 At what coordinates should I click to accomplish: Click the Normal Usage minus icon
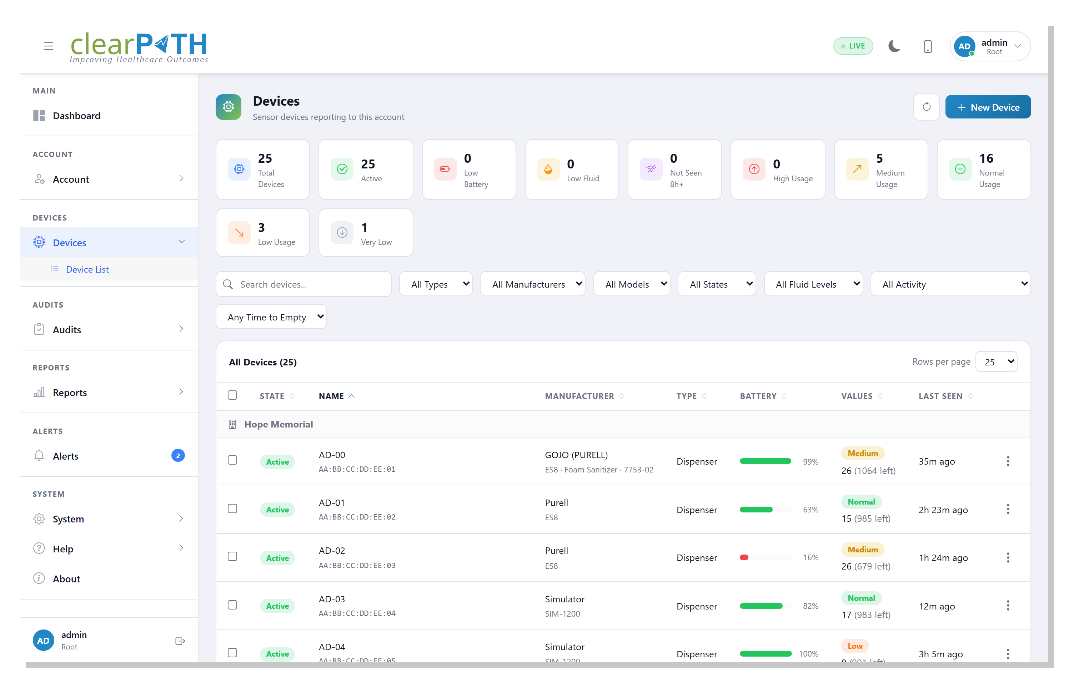tap(960, 169)
